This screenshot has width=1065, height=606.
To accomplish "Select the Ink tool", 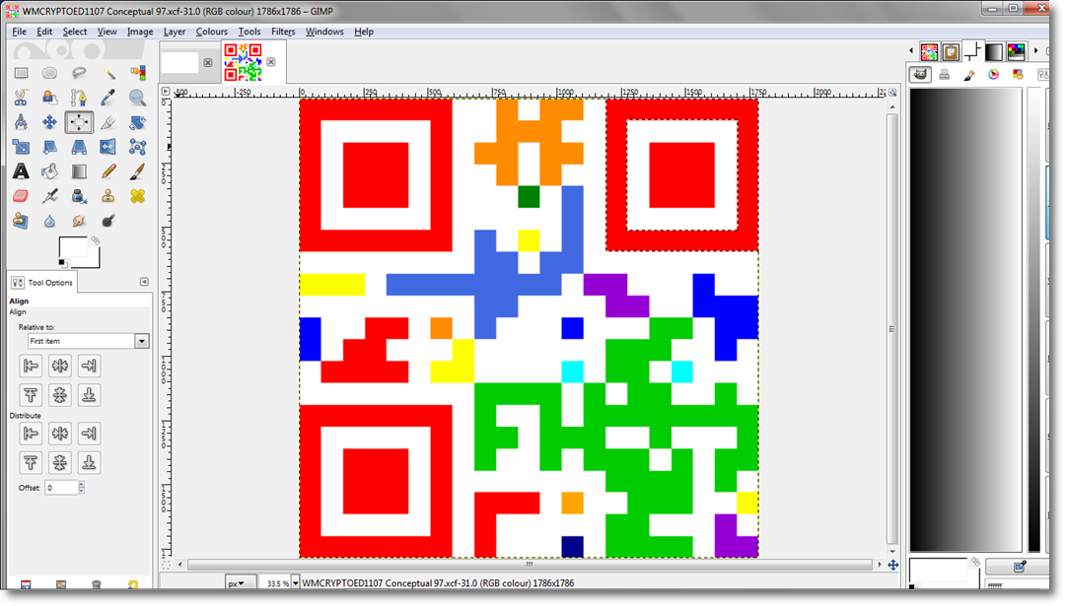I will tap(79, 196).
